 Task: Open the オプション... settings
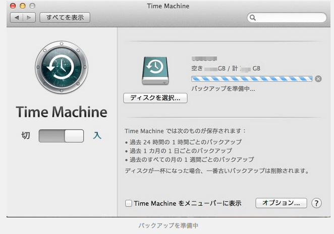point(281,203)
